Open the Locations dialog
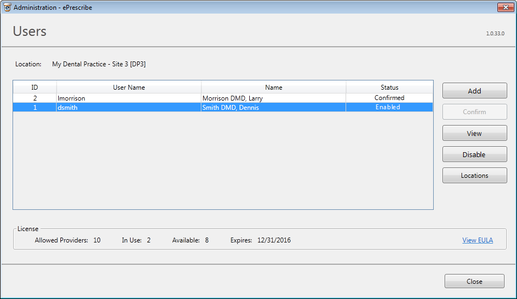Screen dimensions: 517x299 tap(474, 176)
